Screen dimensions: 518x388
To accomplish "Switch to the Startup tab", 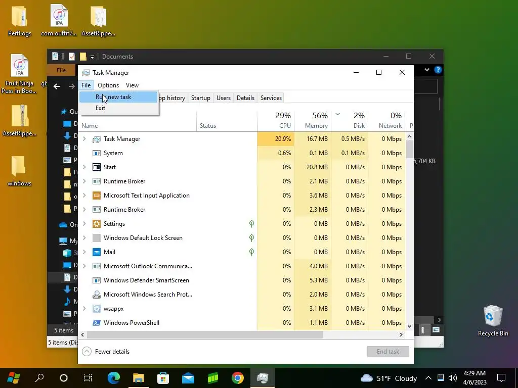I will point(200,98).
